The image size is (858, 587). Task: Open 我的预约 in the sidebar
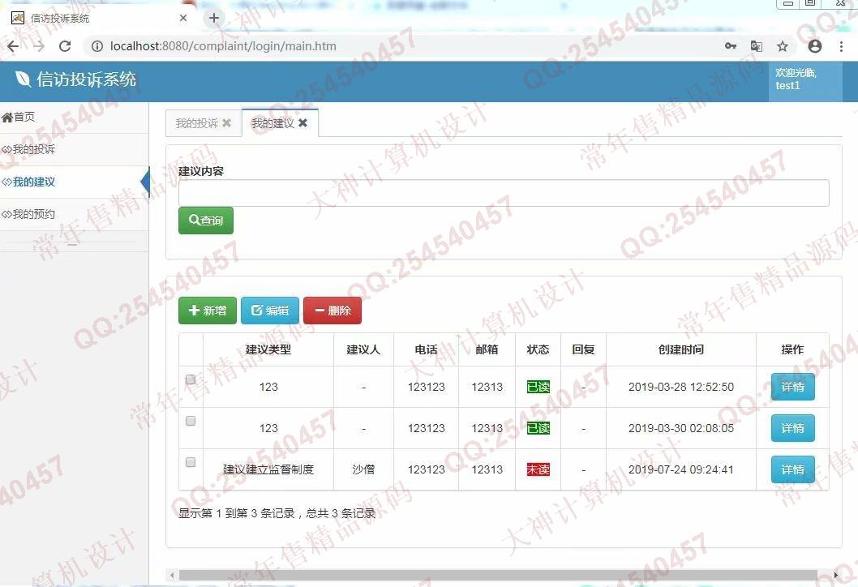point(74,214)
